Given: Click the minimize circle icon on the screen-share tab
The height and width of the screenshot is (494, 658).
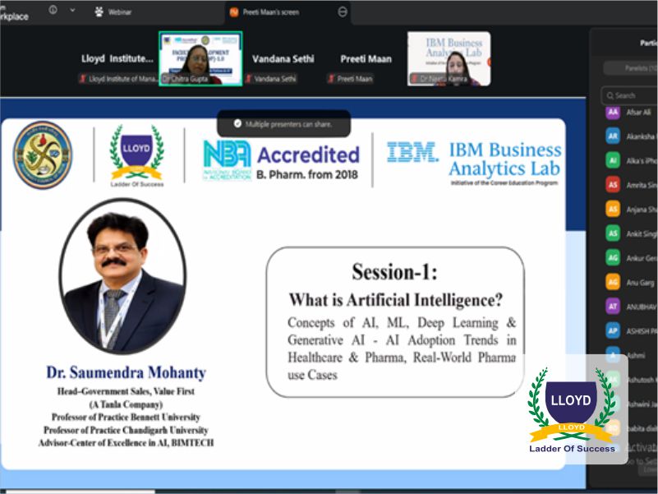Looking at the screenshot, I should pyautogui.click(x=343, y=12).
